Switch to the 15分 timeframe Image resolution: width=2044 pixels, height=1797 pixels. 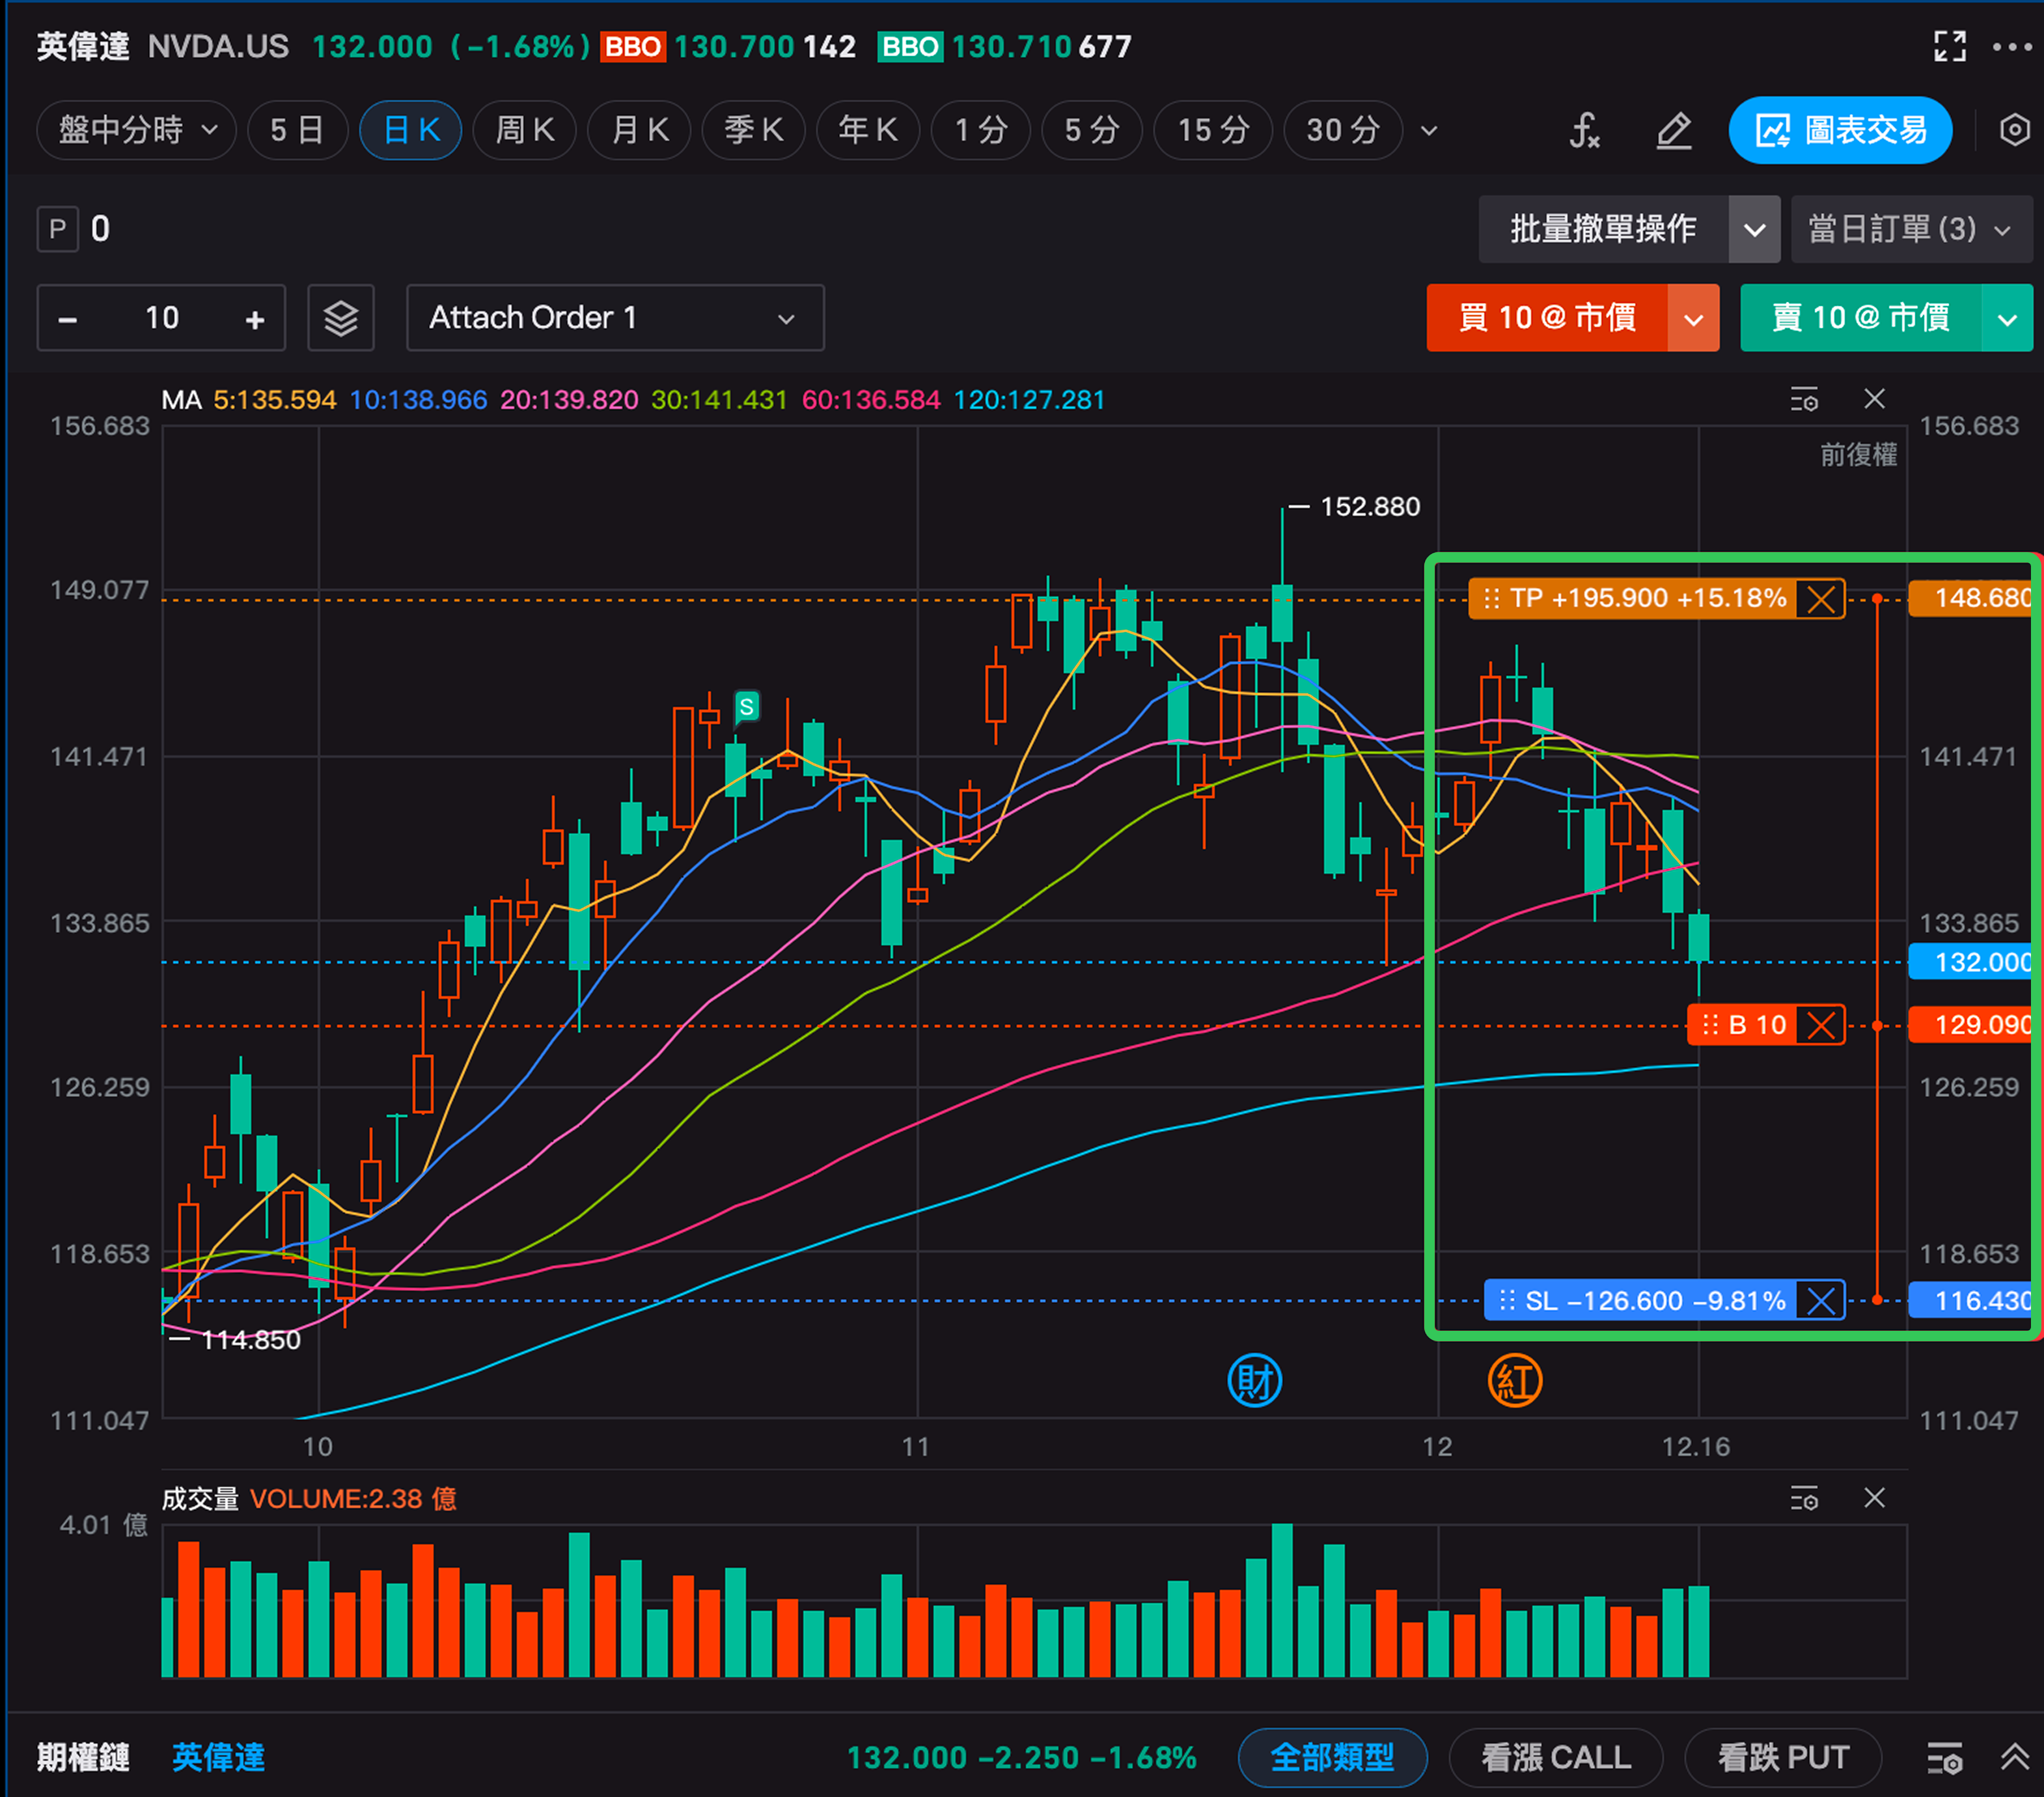1212,130
